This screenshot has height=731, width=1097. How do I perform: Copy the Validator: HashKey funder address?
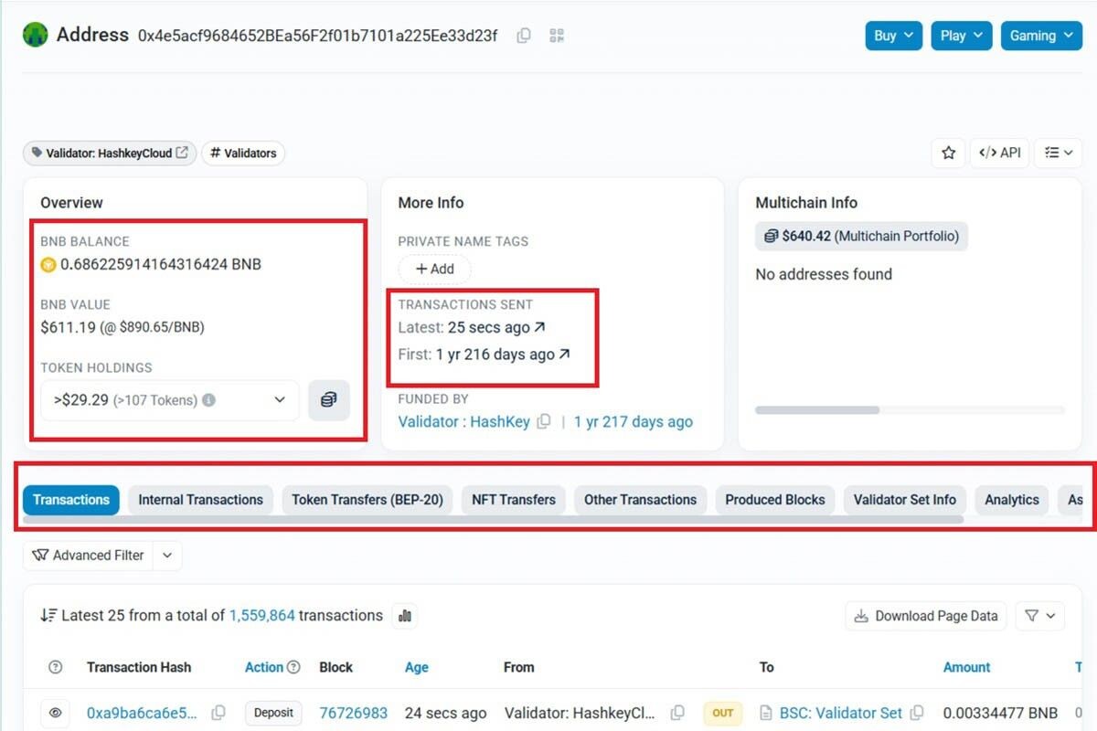[x=544, y=421]
